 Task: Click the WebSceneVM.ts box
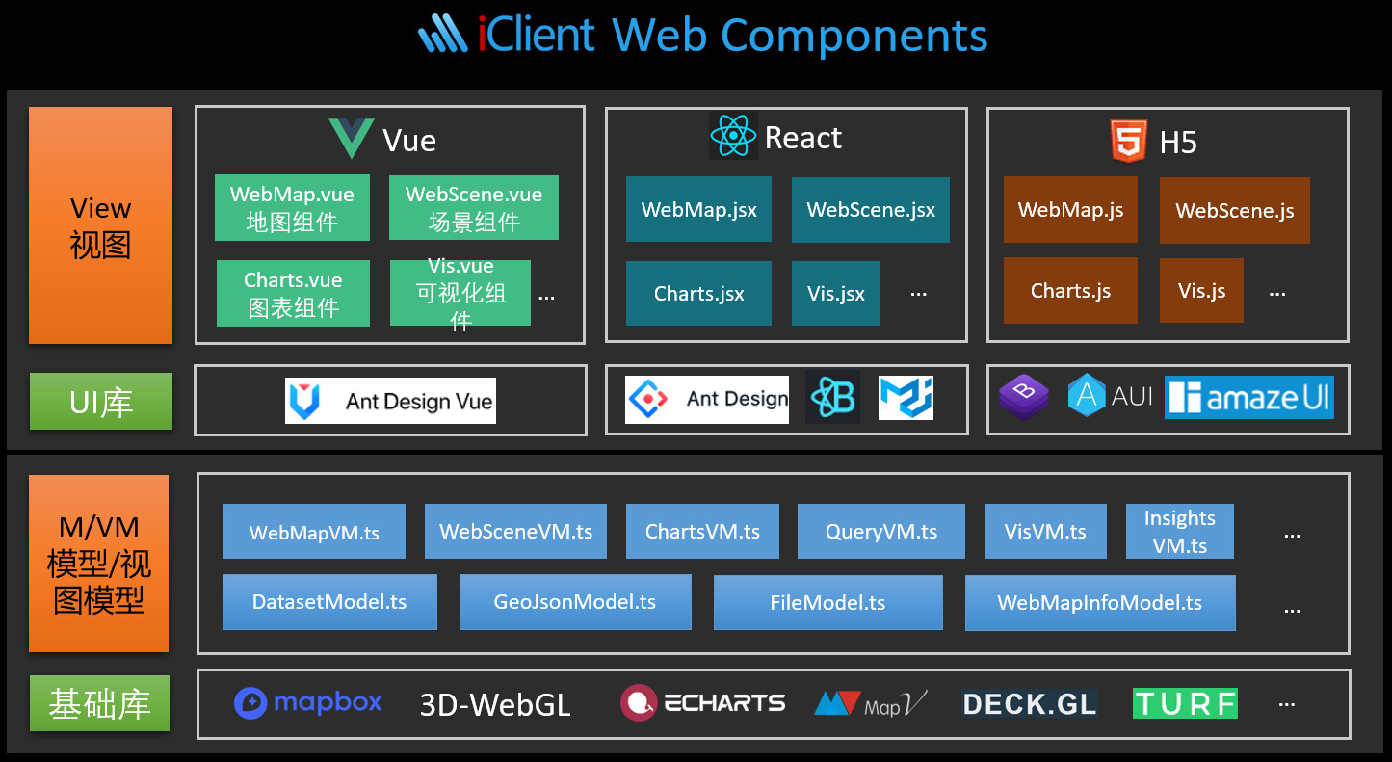515,532
